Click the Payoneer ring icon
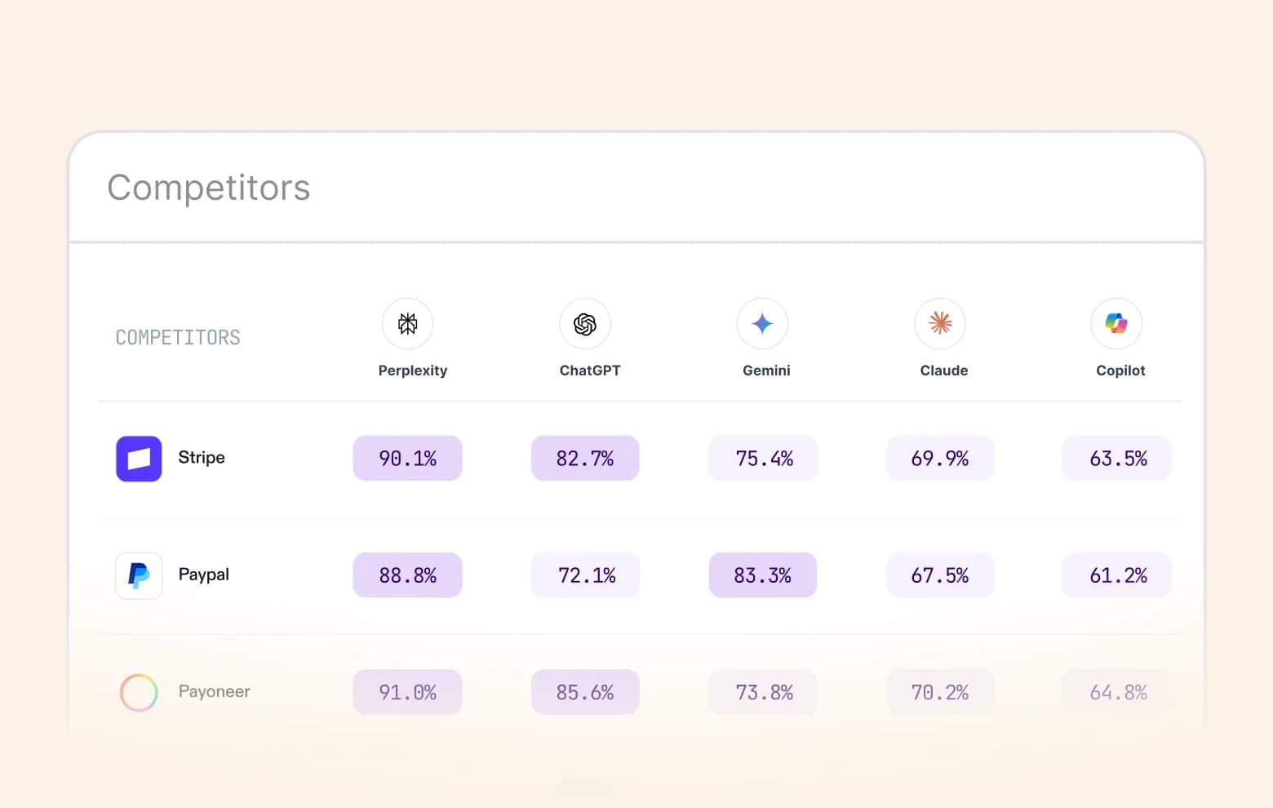This screenshot has width=1273, height=808. (x=139, y=692)
